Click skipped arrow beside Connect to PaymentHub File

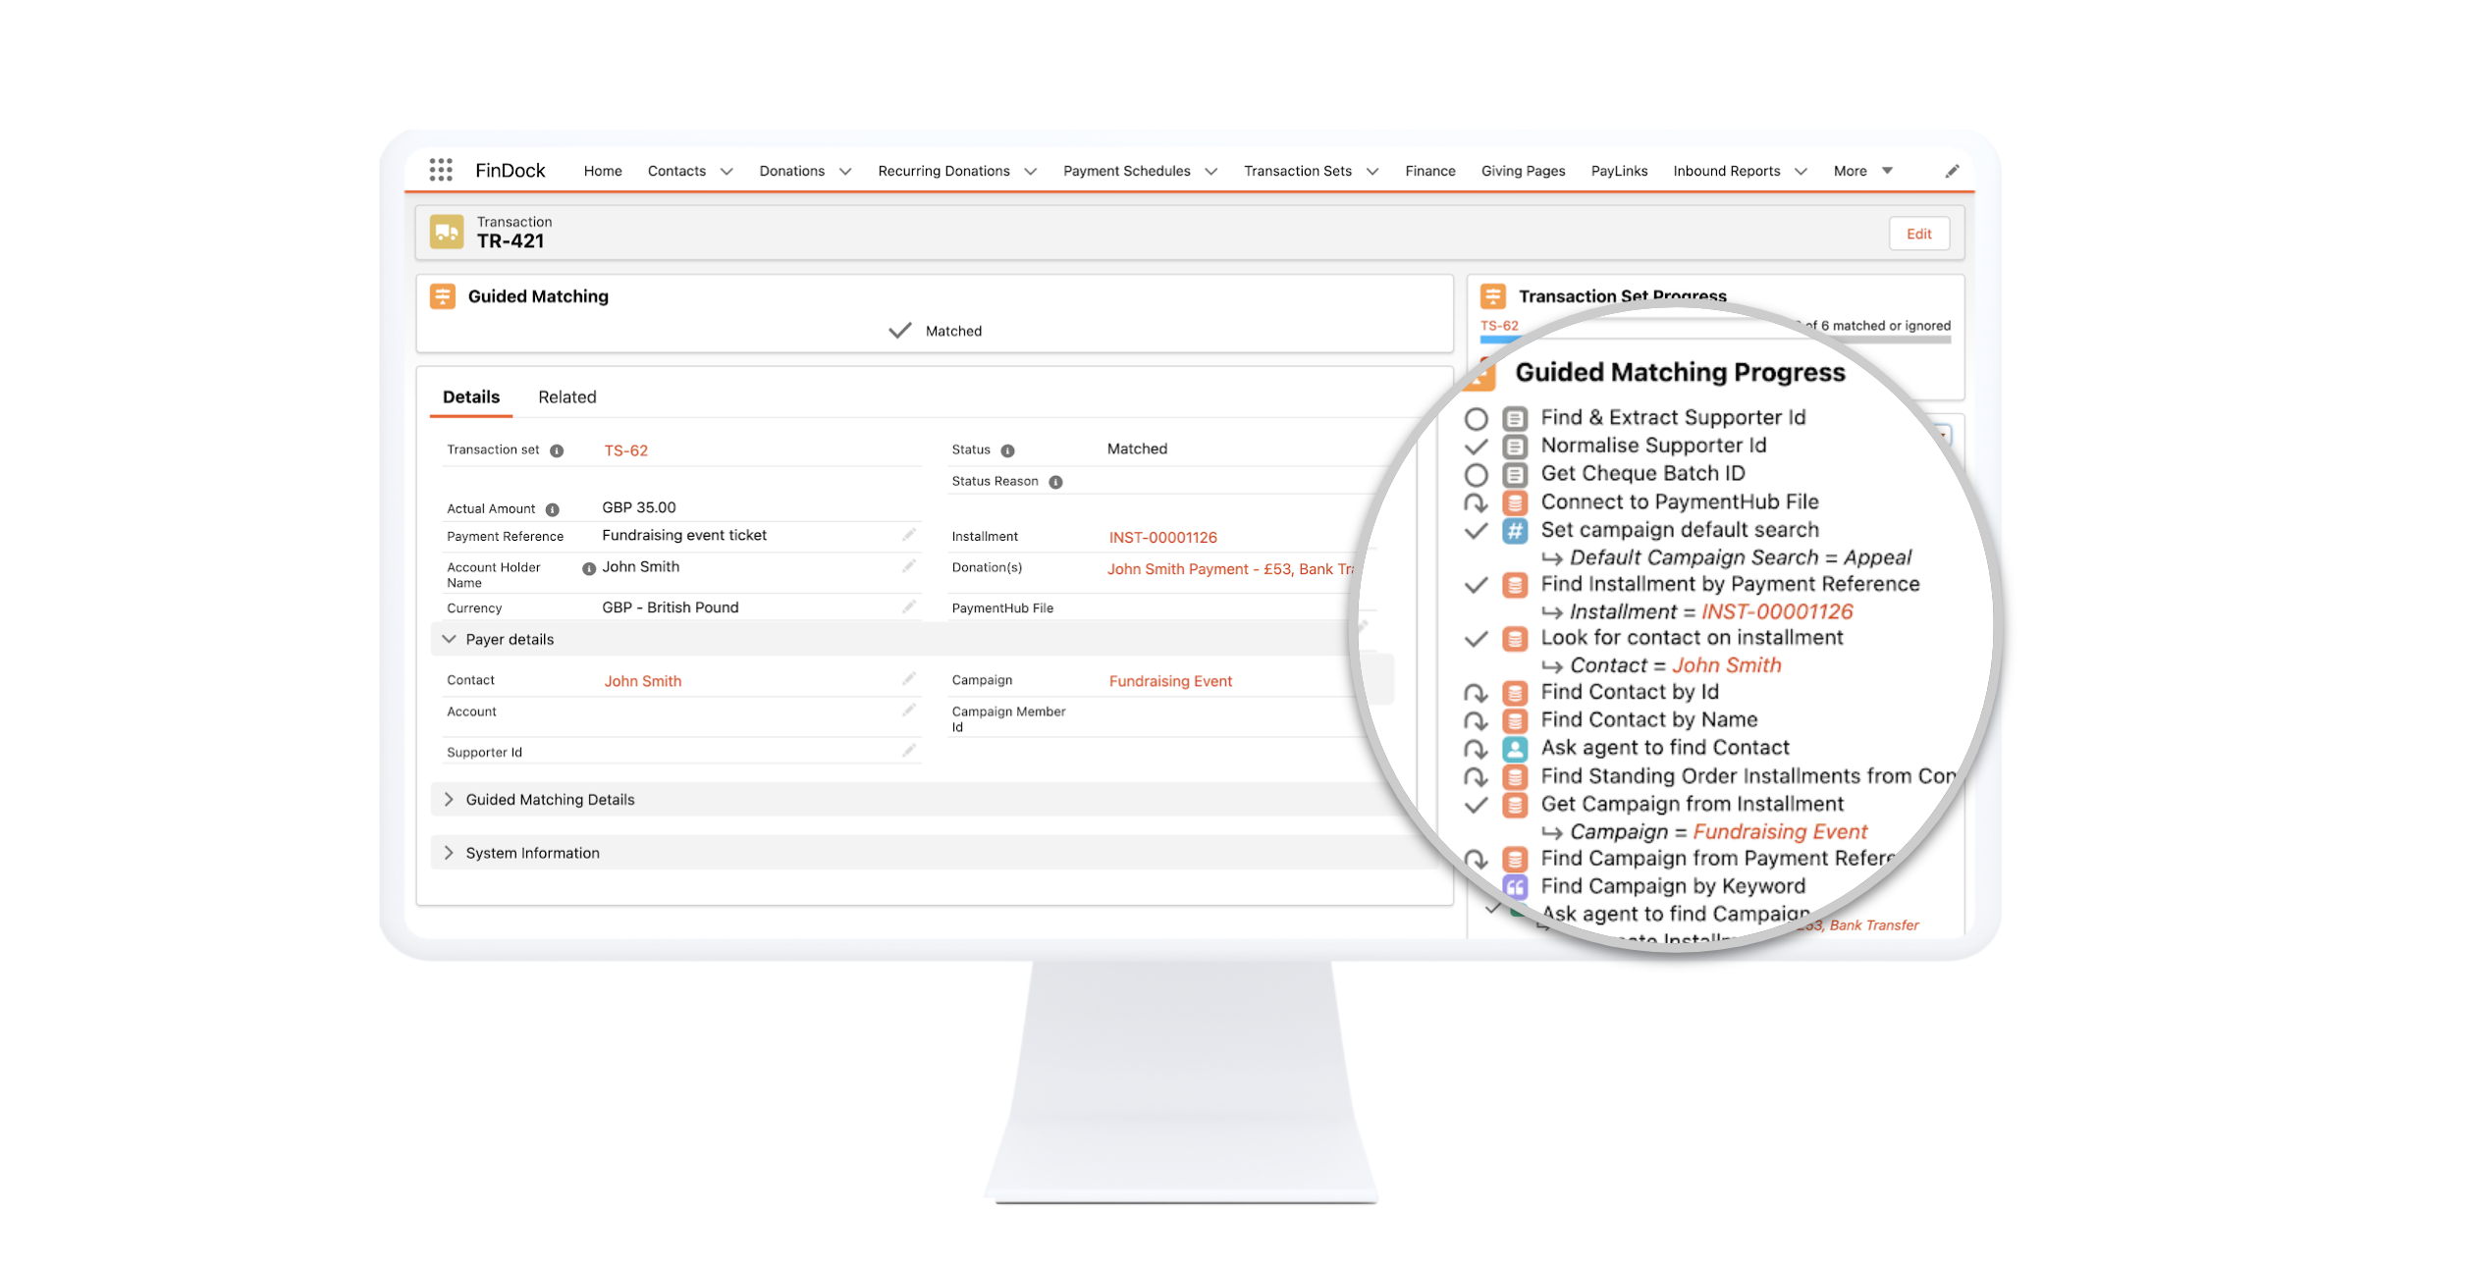pyautogui.click(x=1476, y=503)
